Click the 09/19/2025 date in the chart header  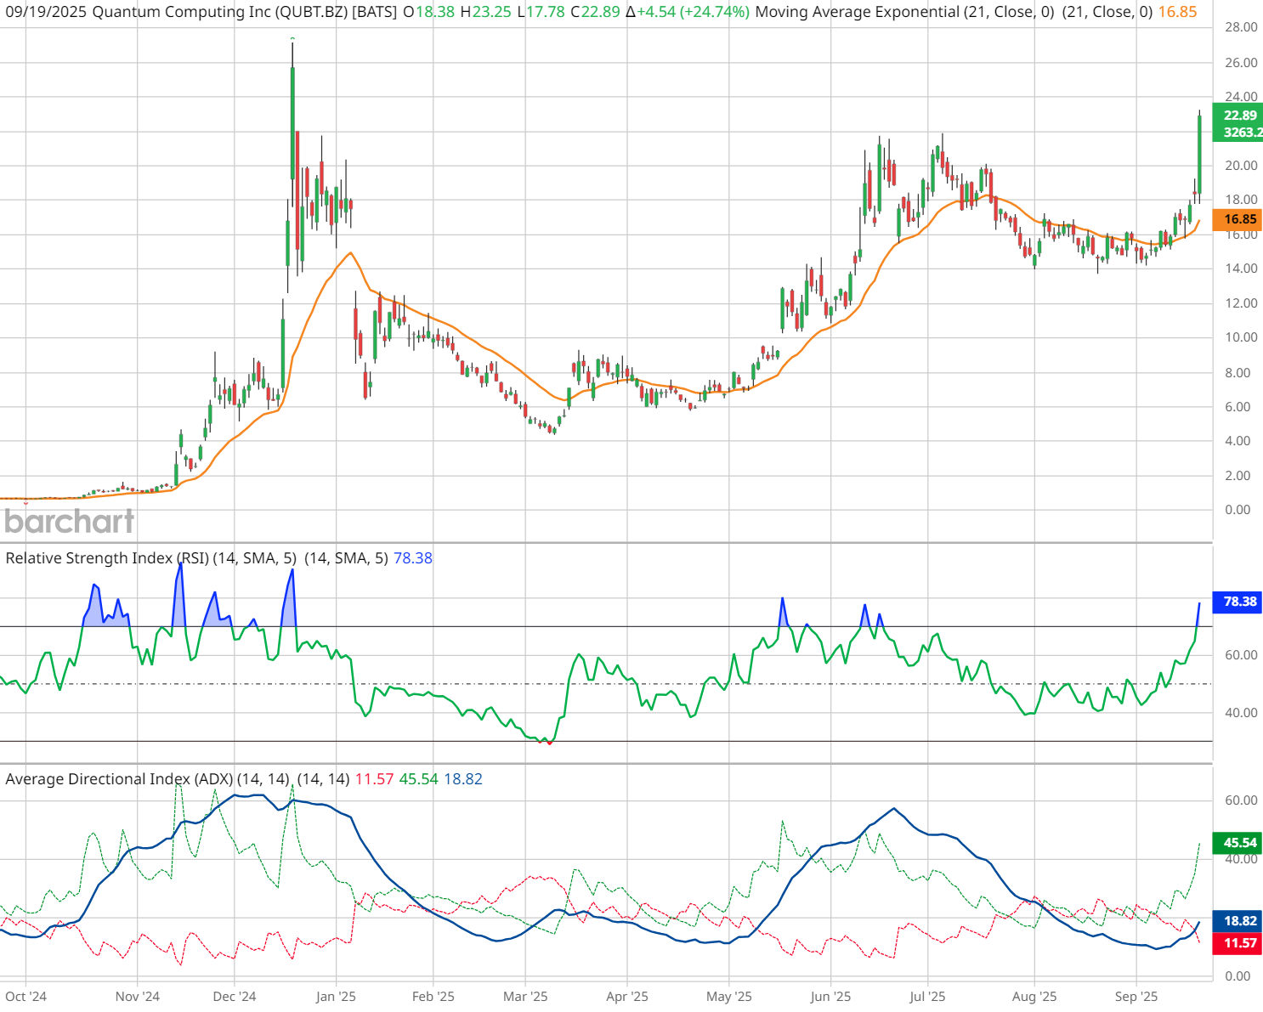tap(46, 12)
